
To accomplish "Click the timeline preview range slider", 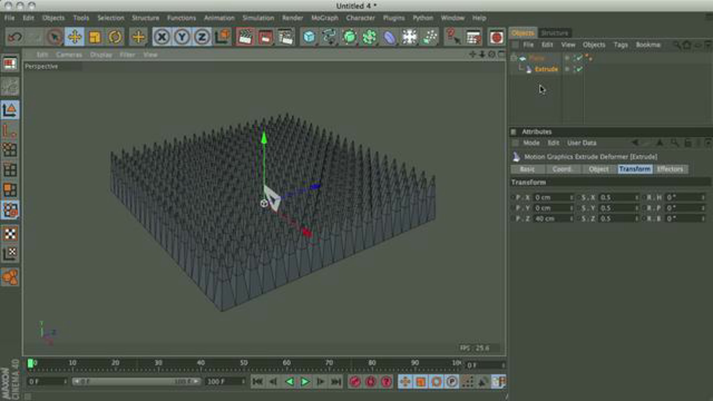I will [x=136, y=382].
